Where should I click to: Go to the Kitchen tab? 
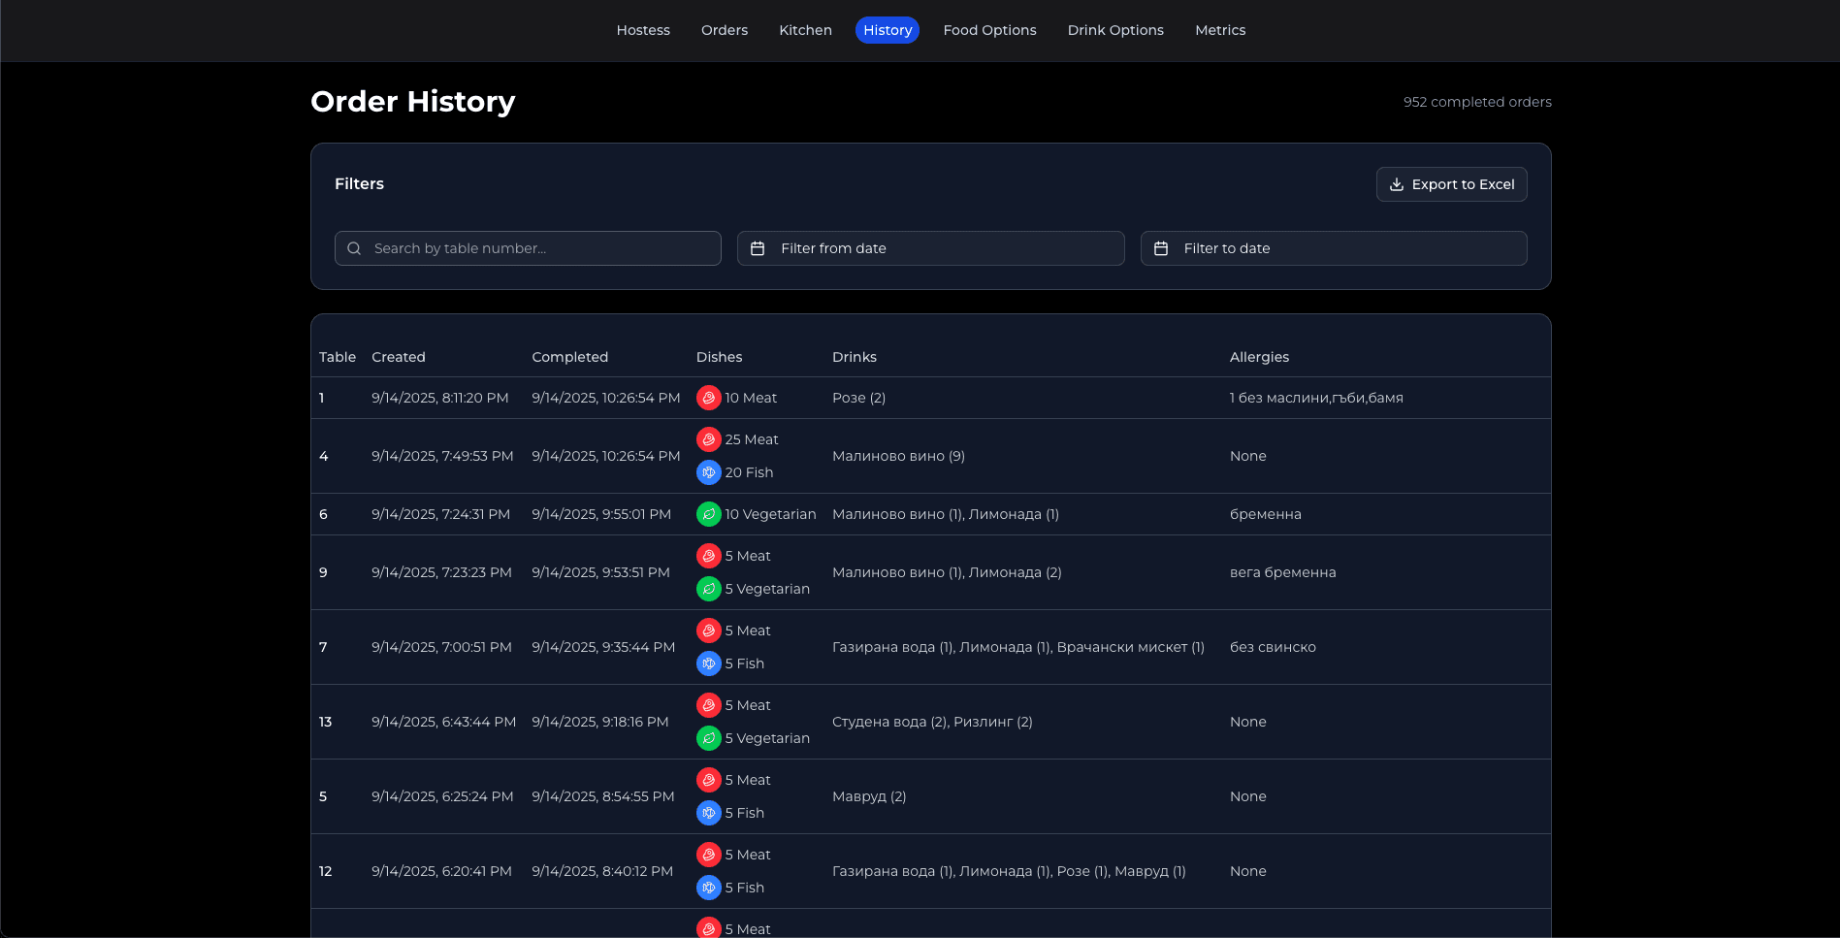(805, 30)
